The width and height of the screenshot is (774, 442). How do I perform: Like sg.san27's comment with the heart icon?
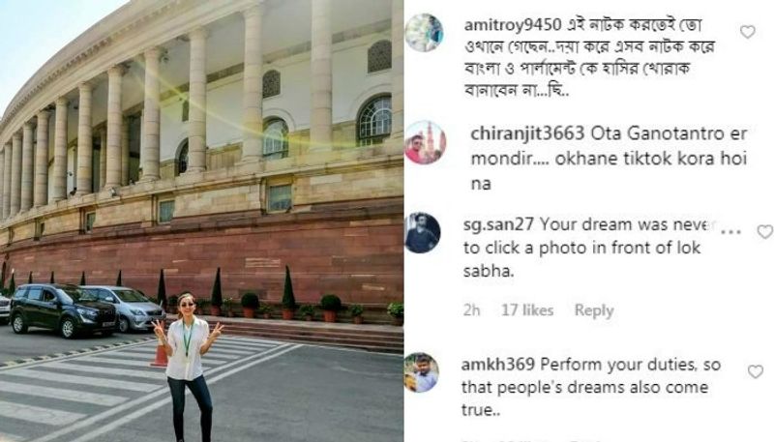(x=764, y=231)
